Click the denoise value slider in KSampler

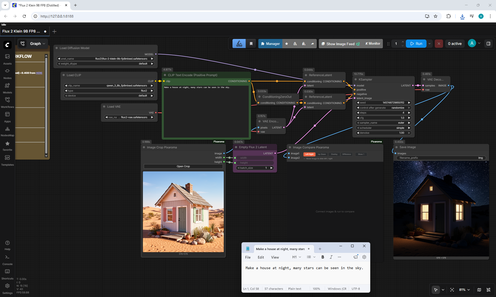383,133
